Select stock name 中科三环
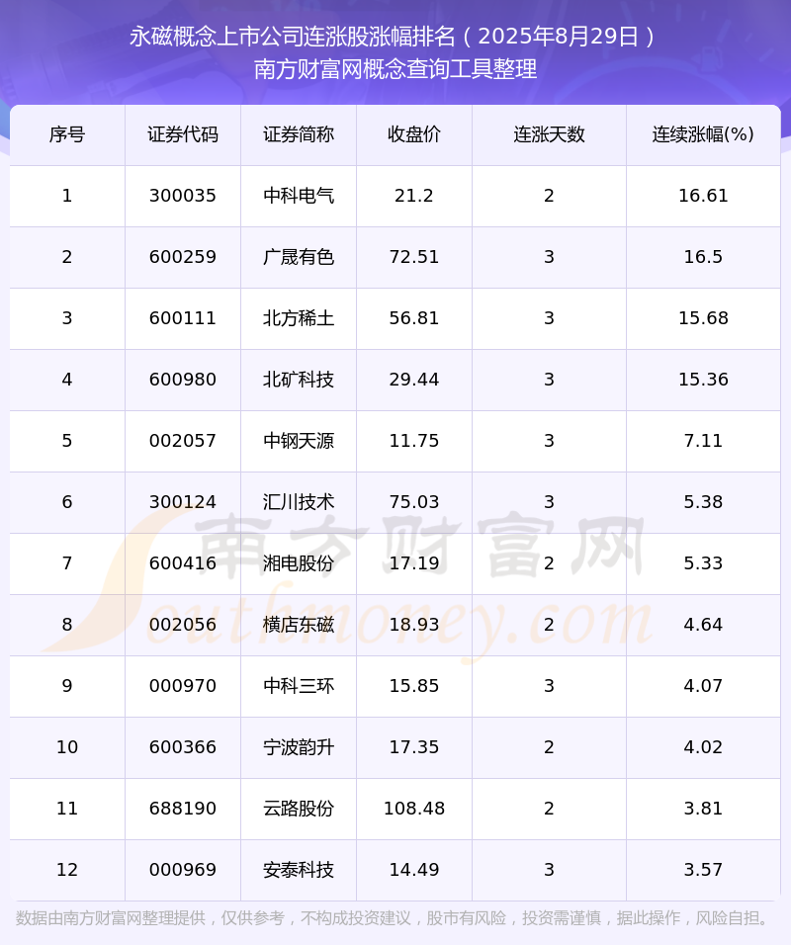Viewport: 791px width, 945px height. click(x=299, y=686)
